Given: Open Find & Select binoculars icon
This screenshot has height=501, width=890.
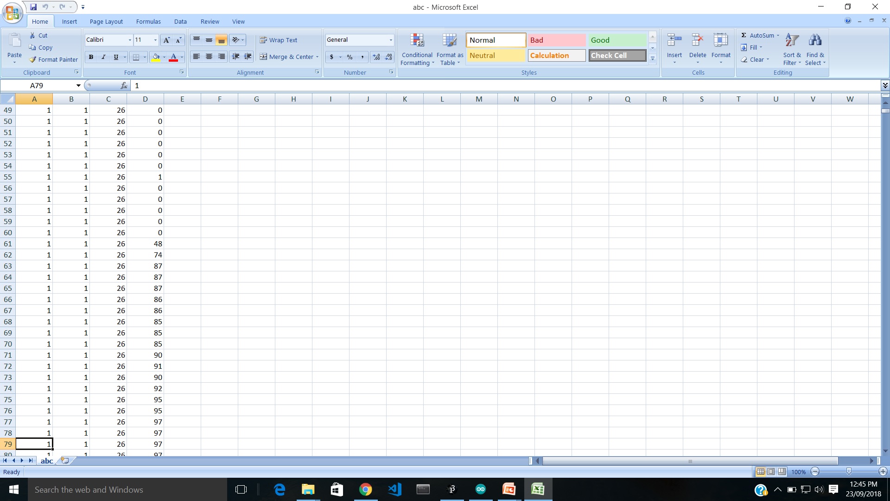Looking at the screenshot, I should click(814, 41).
